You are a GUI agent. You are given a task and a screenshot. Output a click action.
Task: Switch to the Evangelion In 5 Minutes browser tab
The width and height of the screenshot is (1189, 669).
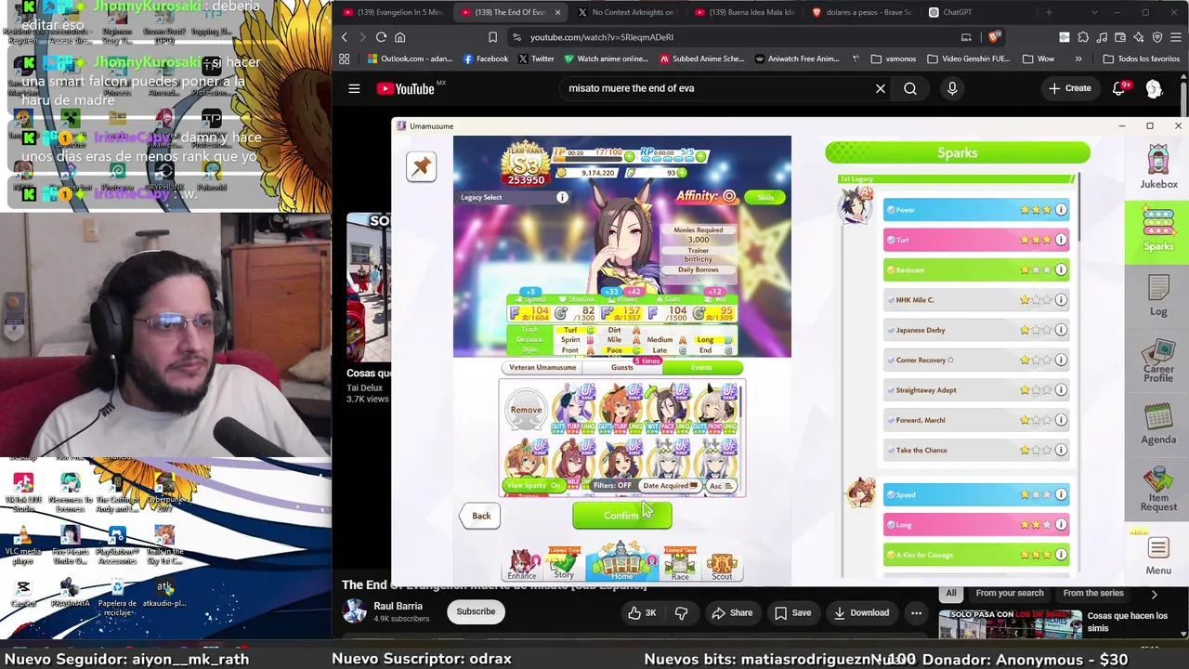(x=394, y=12)
